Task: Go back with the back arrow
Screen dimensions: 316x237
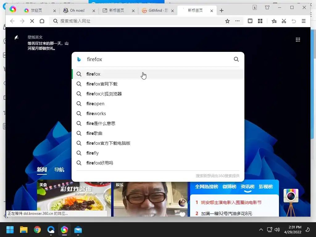Action: (x=12, y=21)
